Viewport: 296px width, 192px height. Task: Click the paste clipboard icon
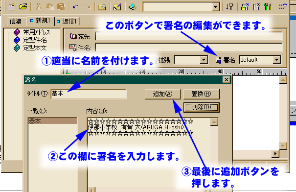pos(61,7)
